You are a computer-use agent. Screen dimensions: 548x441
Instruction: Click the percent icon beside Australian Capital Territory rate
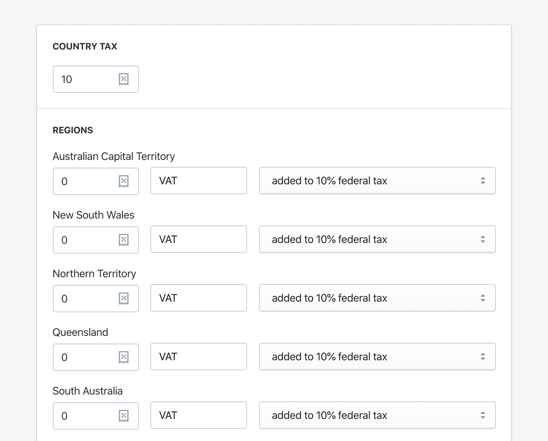[123, 181]
